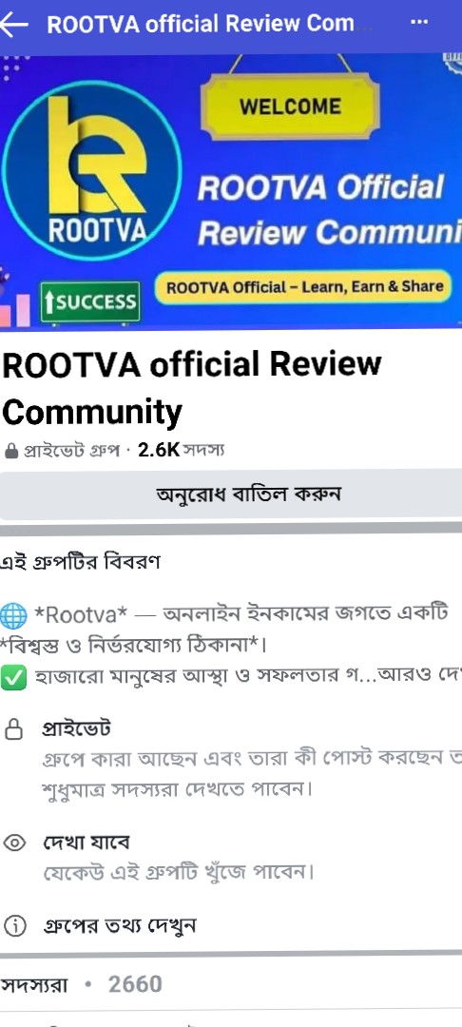462x1027 pixels.
Task: Click the header title ROOTVA official Review Com
Action: pos(201,24)
